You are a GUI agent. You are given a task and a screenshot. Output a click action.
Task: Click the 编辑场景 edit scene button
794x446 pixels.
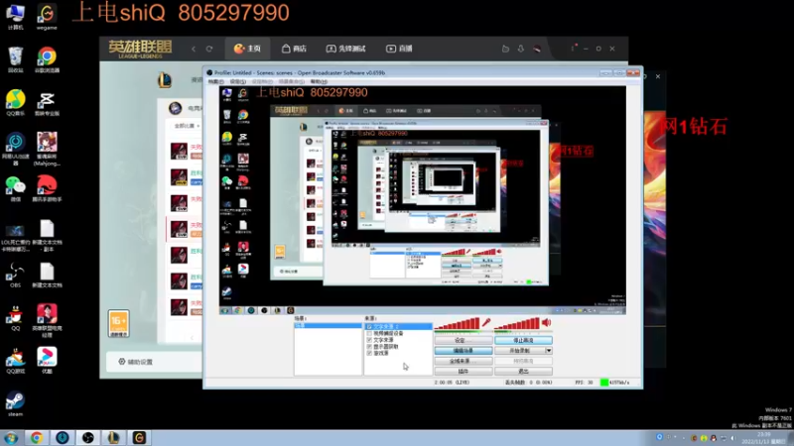(463, 351)
